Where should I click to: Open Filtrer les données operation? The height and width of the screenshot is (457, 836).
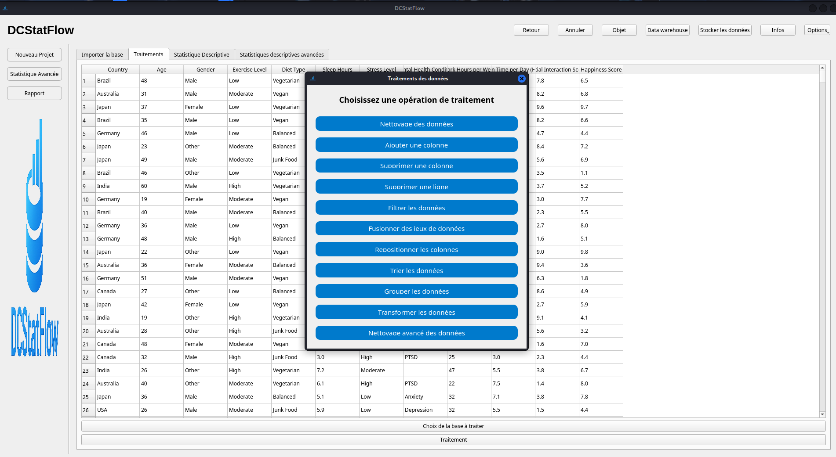pyautogui.click(x=416, y=208)
